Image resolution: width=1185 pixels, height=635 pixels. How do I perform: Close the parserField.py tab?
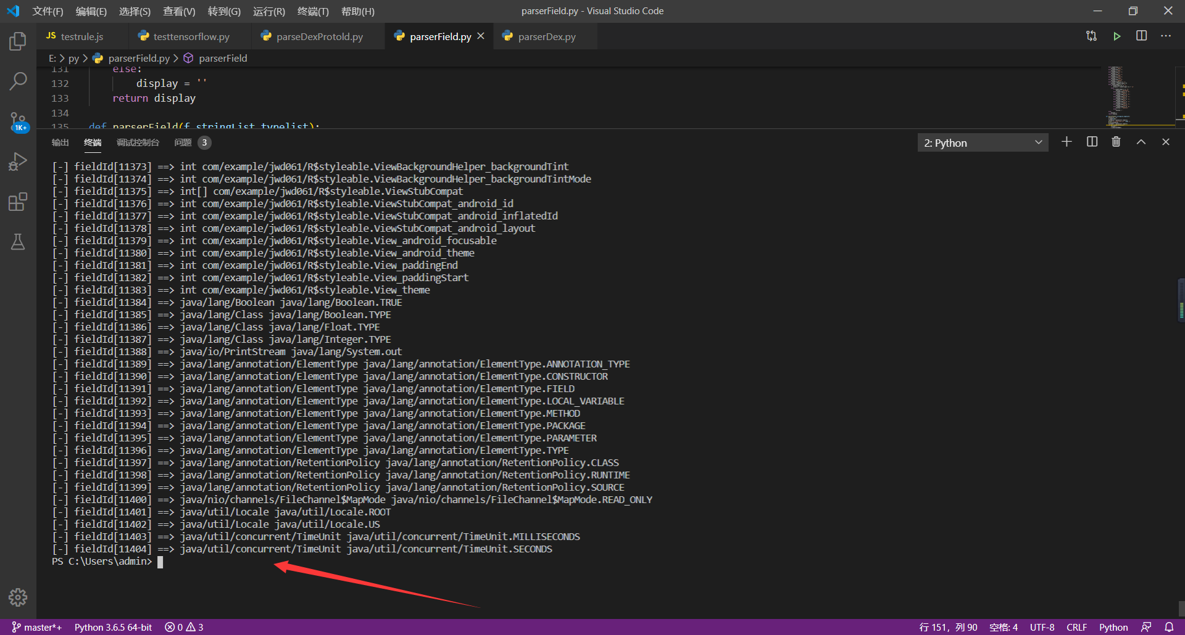(x=481, y=36)
